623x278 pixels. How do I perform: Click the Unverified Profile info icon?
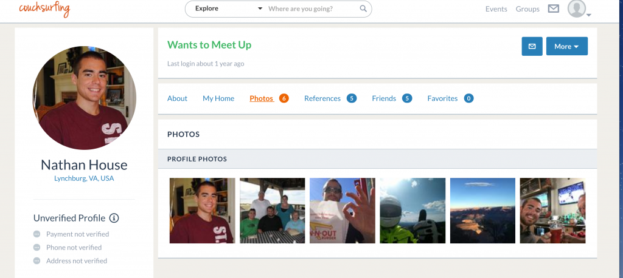click(x=114, y=218)
